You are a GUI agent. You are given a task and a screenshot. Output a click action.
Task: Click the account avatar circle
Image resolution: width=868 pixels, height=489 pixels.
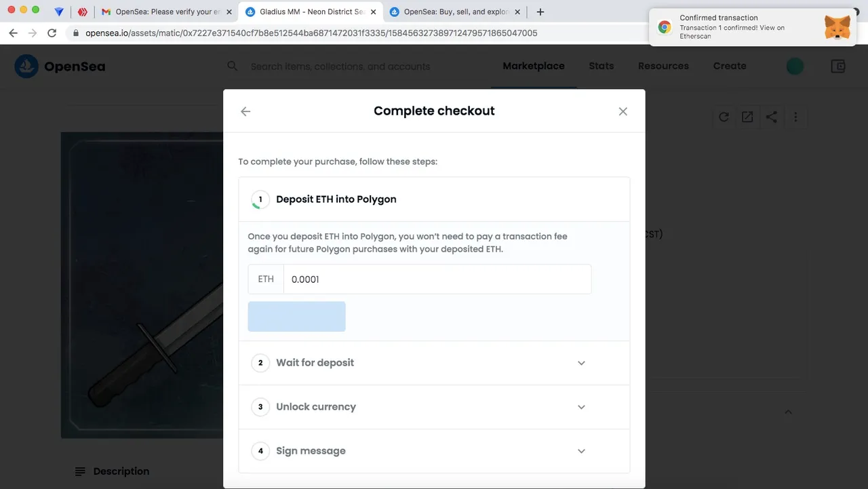(x=795, y=66)
